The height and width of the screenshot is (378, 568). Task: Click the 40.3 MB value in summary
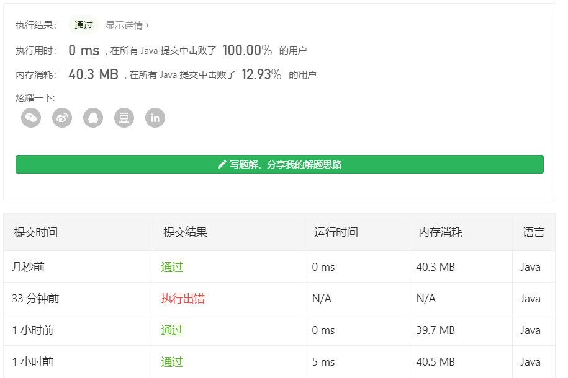(x=94, y=74)
